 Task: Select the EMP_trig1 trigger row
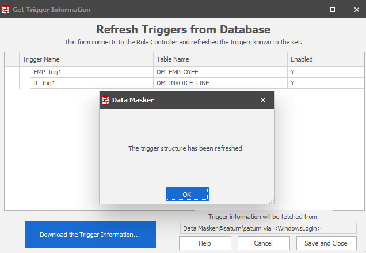click(x=46, y=72)
